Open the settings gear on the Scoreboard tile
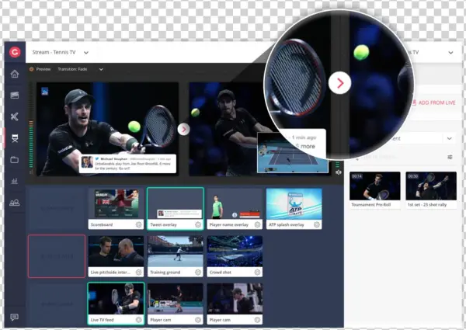 (138, 224)
